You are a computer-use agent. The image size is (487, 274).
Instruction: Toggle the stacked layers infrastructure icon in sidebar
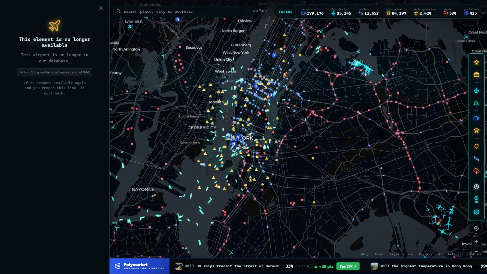pyautogui.click(x=476, y=131)
